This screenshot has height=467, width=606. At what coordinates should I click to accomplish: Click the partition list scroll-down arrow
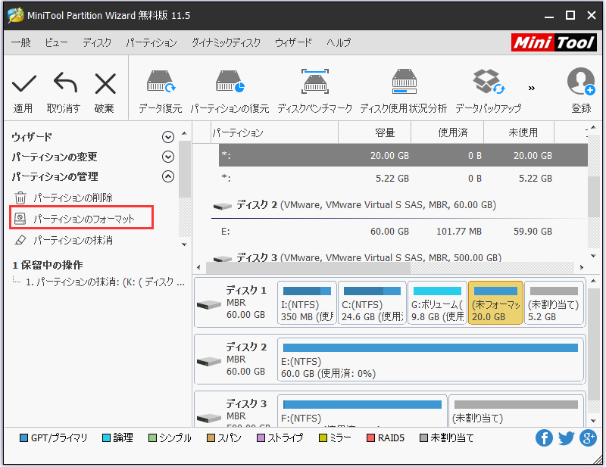(x=594, y=256)
